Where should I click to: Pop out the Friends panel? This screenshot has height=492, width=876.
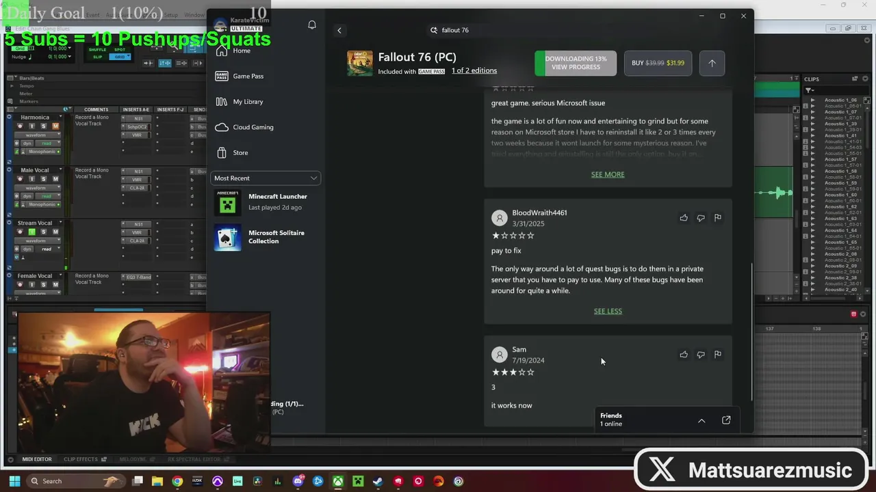click(x=726, y=420)
